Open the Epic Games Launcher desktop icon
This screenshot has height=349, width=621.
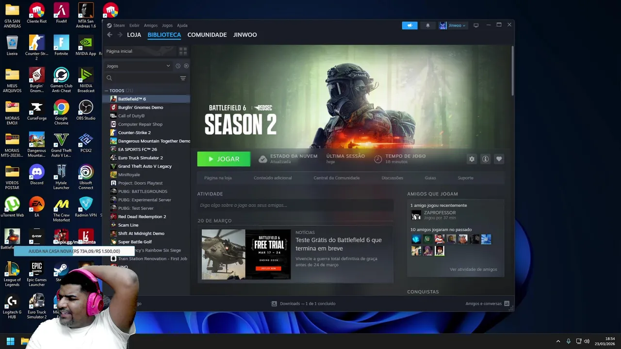pyautogui.click(x=36, y=274)
